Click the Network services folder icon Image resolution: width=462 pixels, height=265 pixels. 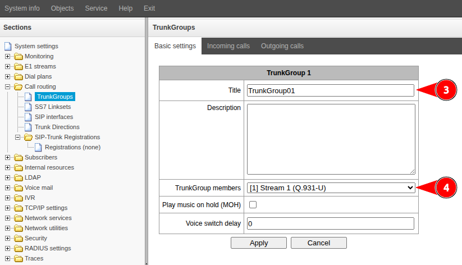(19, 218)
